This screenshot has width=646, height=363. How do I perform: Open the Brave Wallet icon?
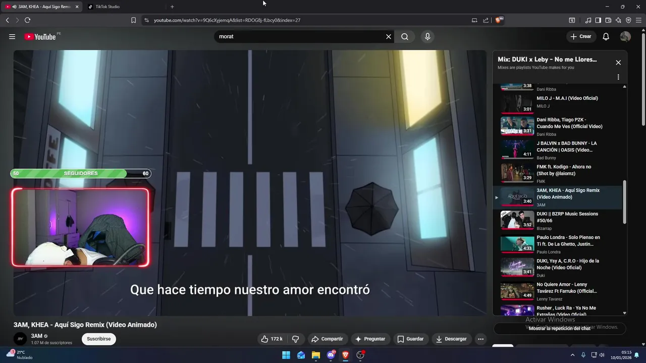click(x=608, y=20)
